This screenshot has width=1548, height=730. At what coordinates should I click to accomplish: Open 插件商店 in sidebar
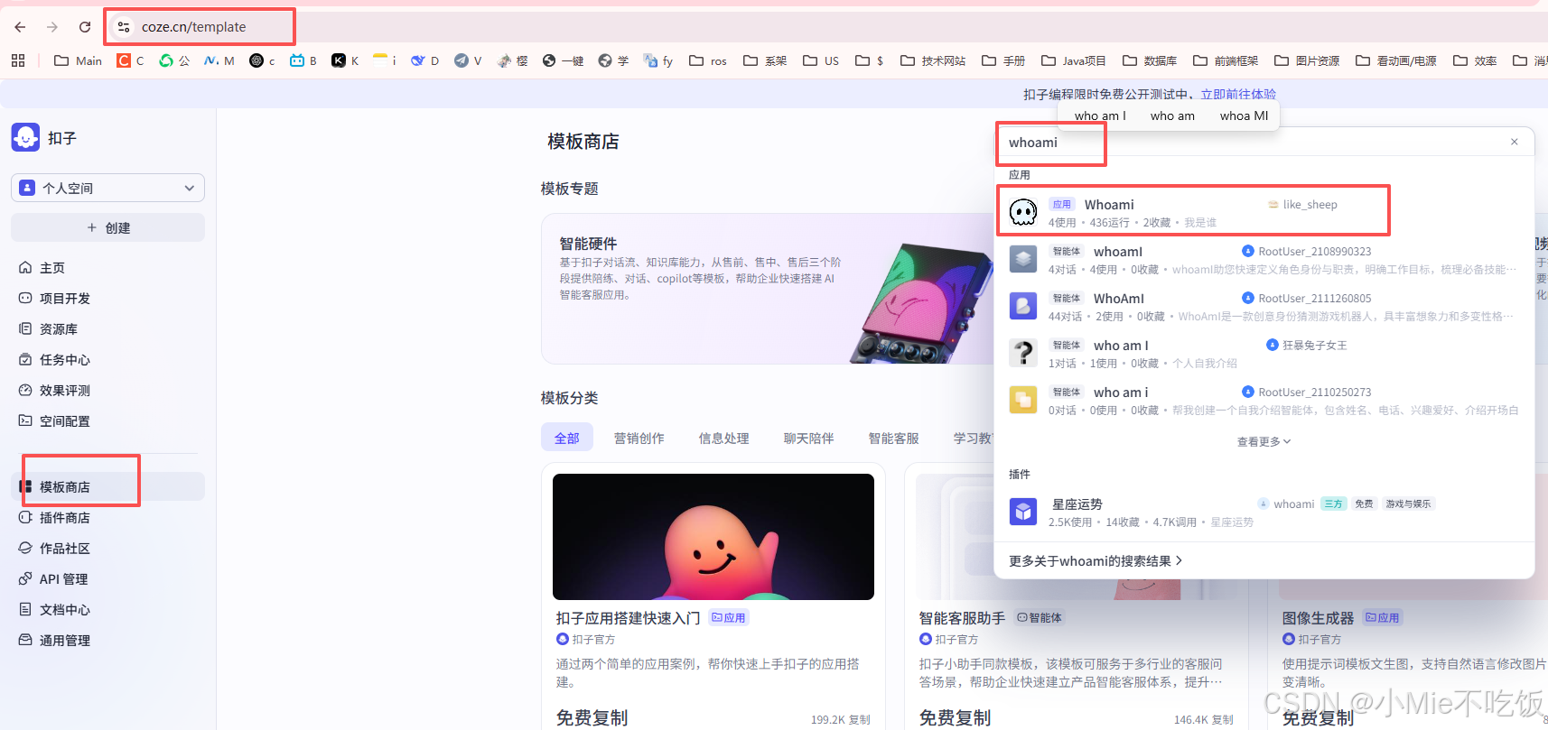point(107,518)
